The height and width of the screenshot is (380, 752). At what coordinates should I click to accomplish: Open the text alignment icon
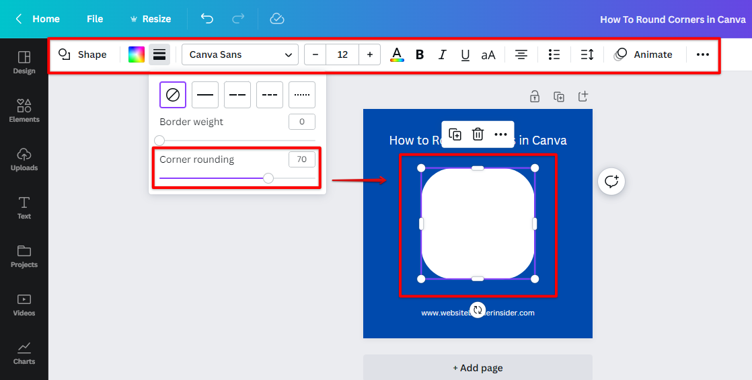(x=521, y=54)
